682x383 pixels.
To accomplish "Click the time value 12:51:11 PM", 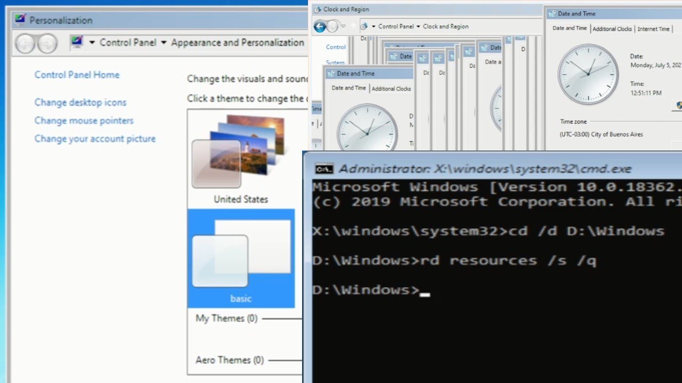I will 646,93.
